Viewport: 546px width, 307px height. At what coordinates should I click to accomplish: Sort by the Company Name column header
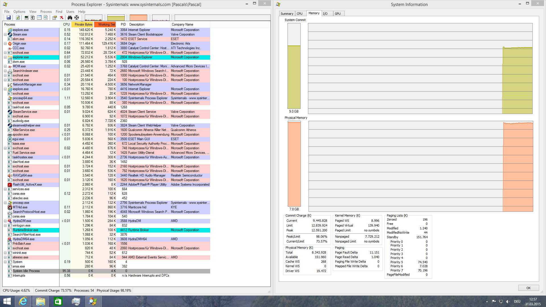(x=190, y=24)
